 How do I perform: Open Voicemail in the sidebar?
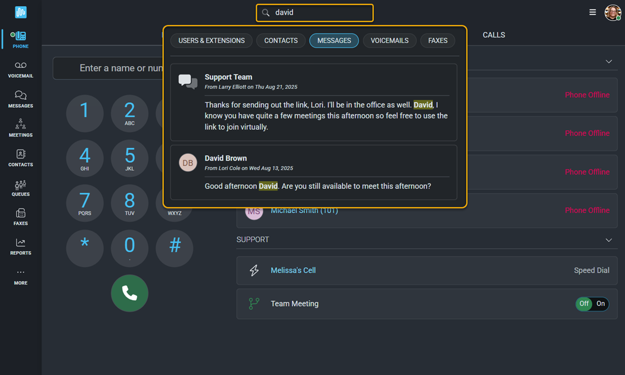coord(21,69)
